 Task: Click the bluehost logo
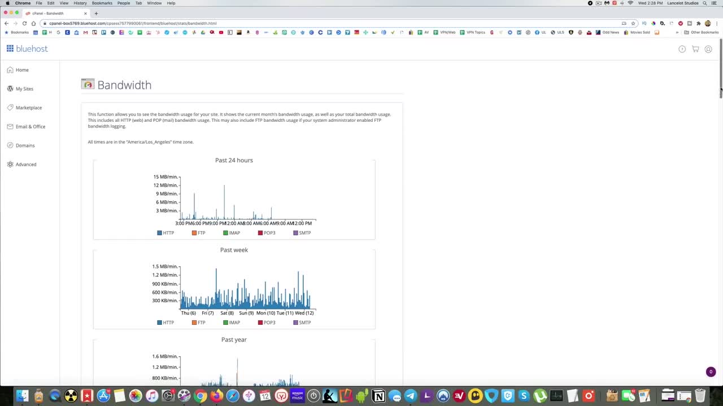click(x=27, y=48)
